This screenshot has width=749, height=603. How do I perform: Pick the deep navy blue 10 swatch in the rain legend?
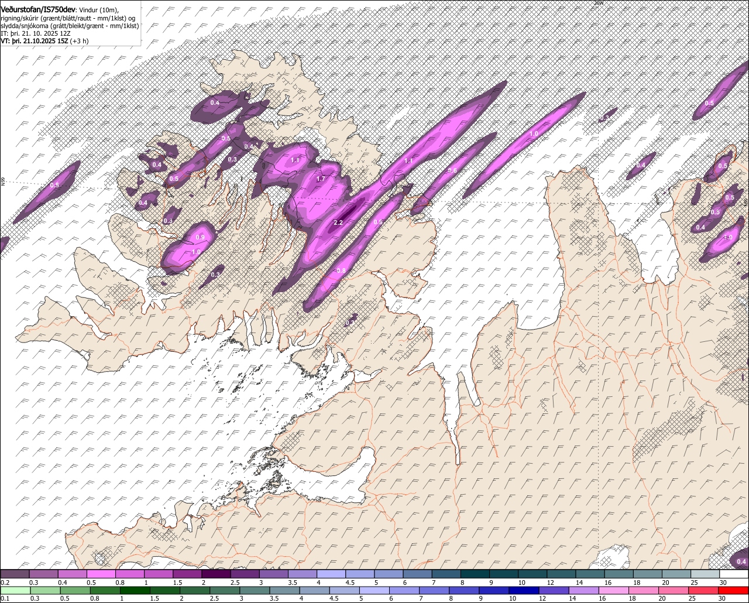pos(524,591)
